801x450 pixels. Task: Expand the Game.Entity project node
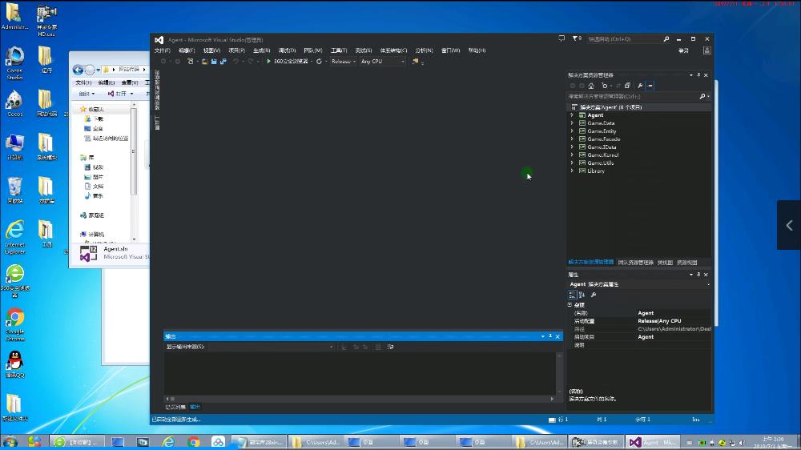point(572,131)
